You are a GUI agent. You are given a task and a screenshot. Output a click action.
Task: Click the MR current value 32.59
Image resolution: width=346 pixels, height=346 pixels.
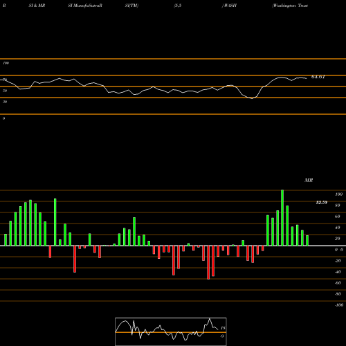(322, 203)
